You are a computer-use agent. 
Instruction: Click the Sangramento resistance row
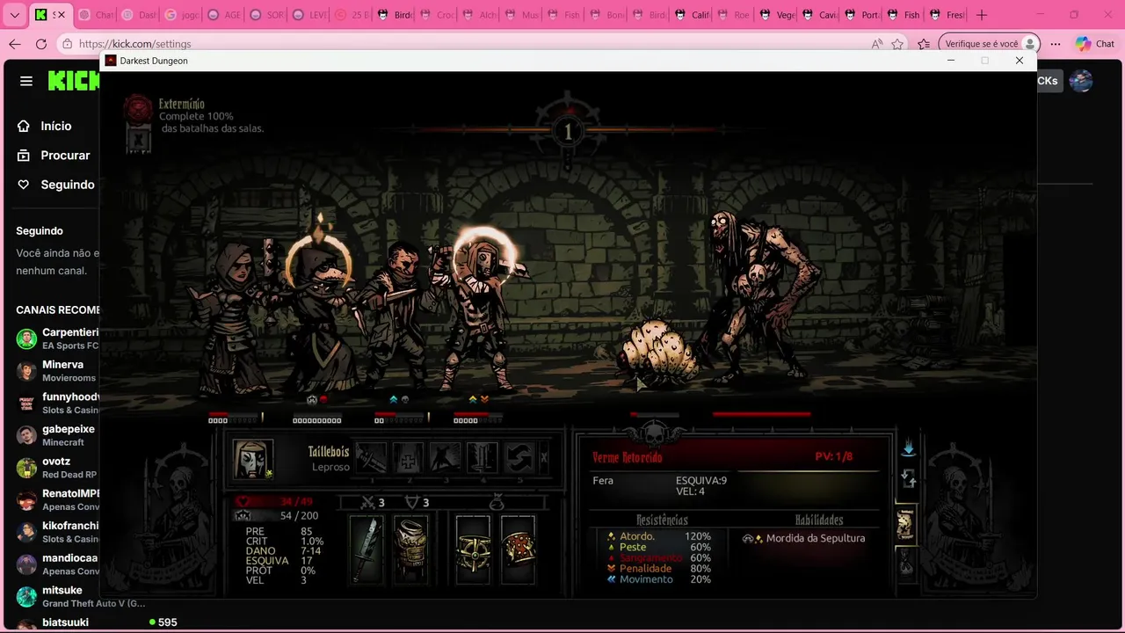pyautogui.click(x=659, y=557)
